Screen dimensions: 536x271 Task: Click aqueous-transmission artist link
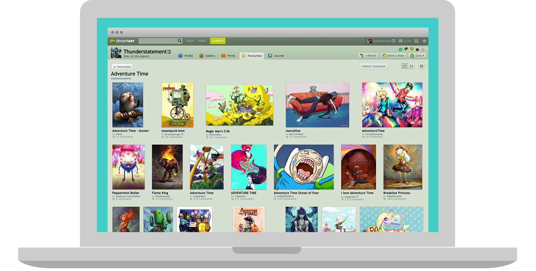point(128,196)
